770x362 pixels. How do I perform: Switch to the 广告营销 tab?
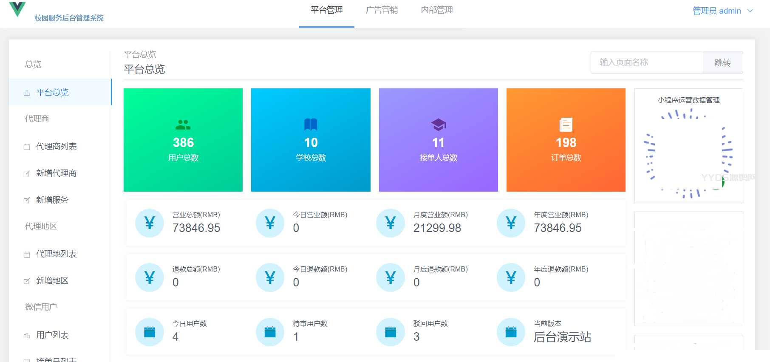click(382, 10)
